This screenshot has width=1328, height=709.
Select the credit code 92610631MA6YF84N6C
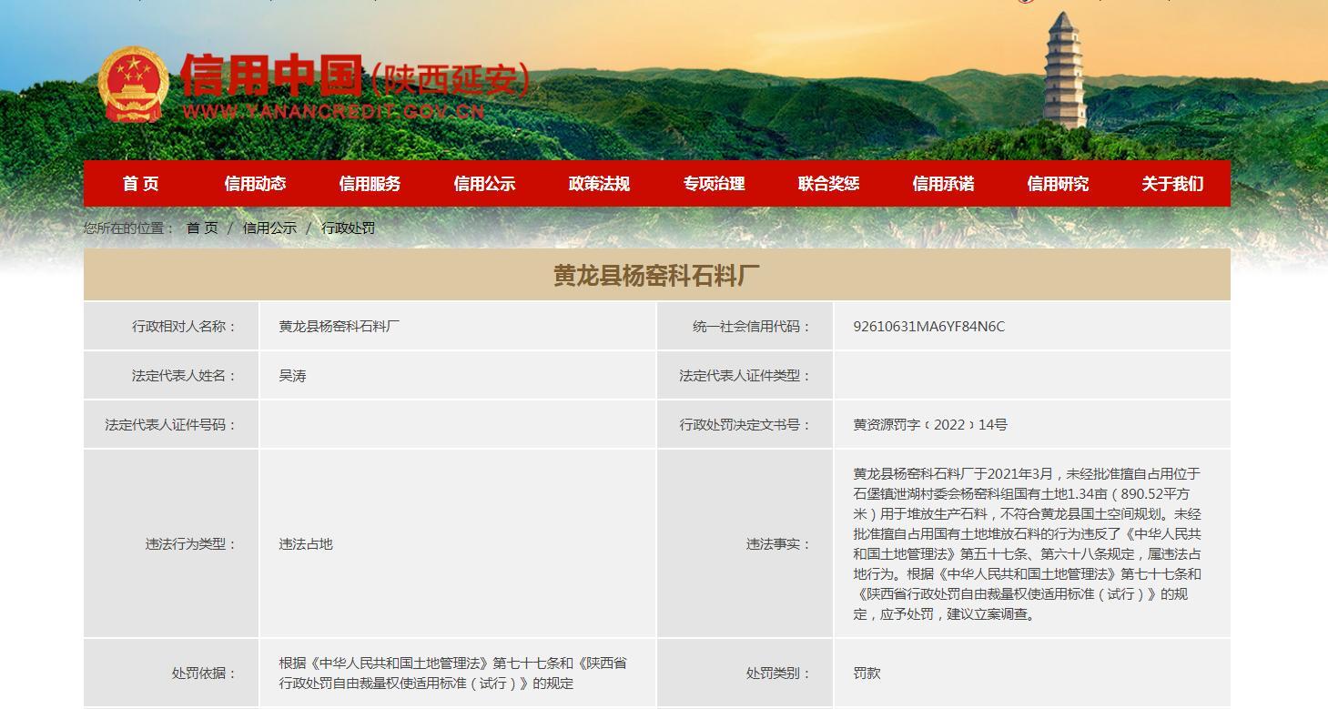point(929,327)
